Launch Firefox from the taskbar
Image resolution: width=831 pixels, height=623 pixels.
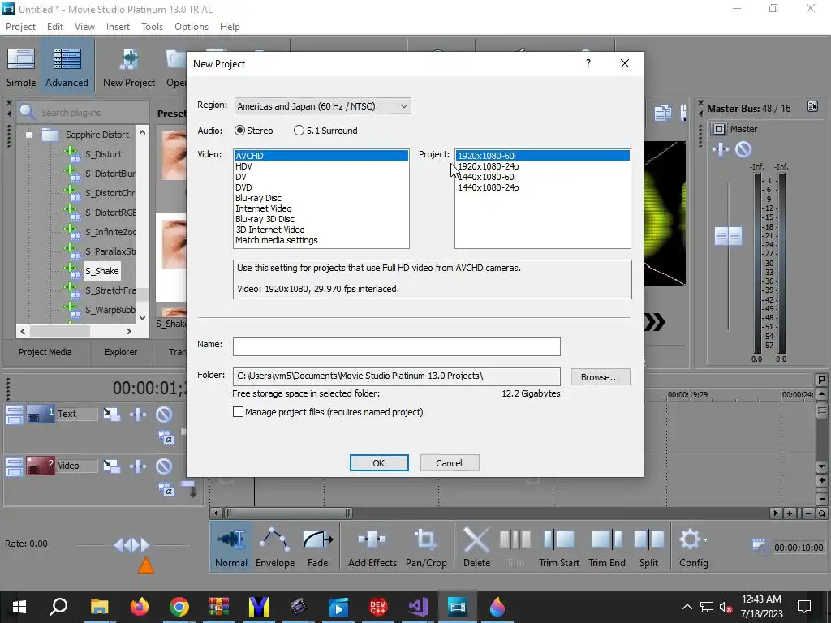140,607
